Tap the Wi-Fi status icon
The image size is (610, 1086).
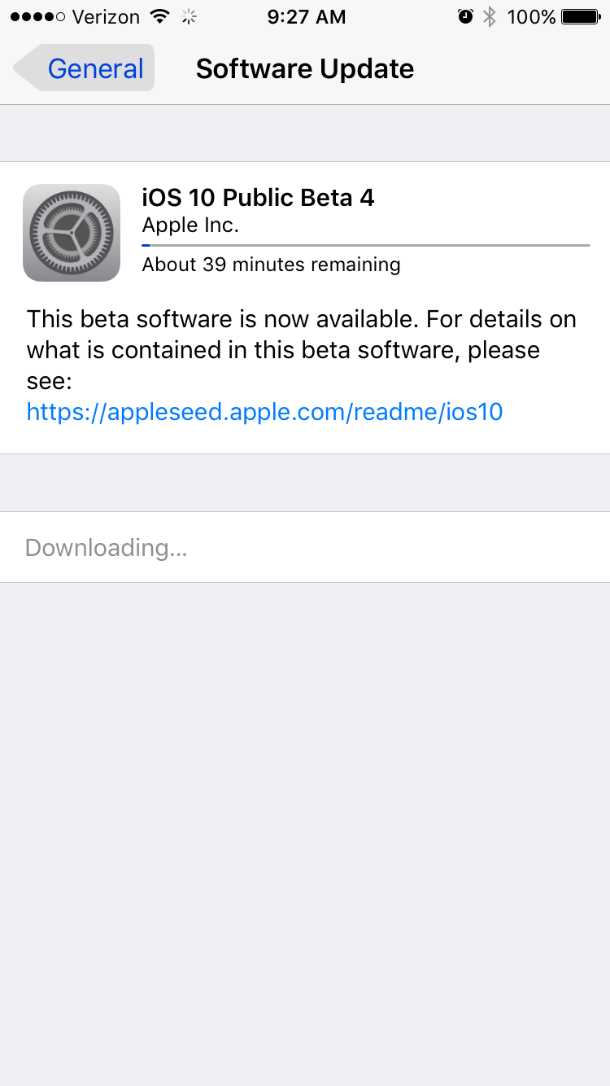point(160,16)
